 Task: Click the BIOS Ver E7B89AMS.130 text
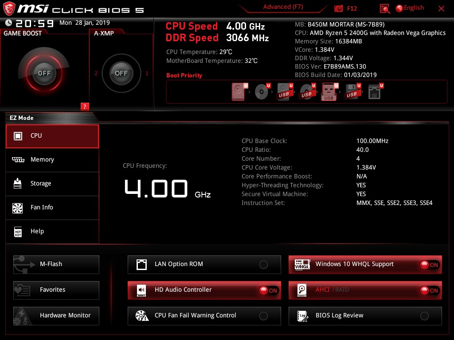point(330,66)
